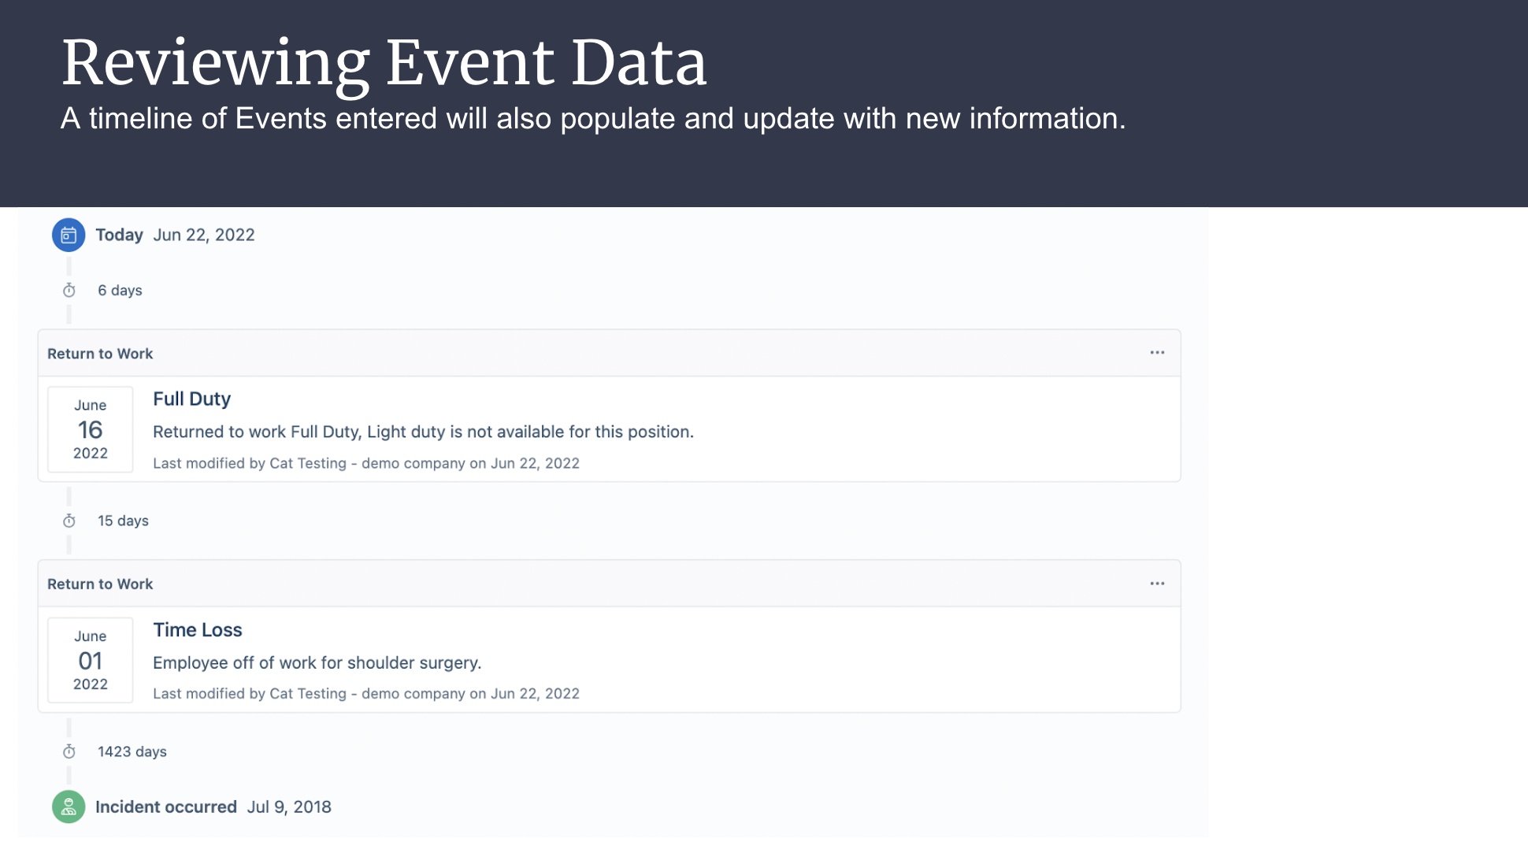Click the June 16 2022 date box
This screenshot has height=857, width=1528.
(91, 429)
